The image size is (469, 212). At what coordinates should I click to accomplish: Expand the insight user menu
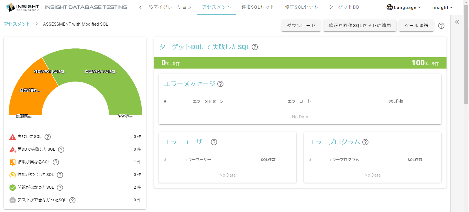click(442, 7)
